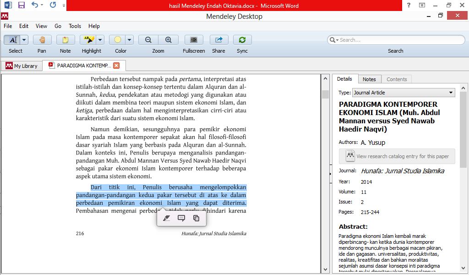View research catalog entry for this paper
Viewport: 469px width, 275px height.
pyautogui.click(x=397, y=156)
